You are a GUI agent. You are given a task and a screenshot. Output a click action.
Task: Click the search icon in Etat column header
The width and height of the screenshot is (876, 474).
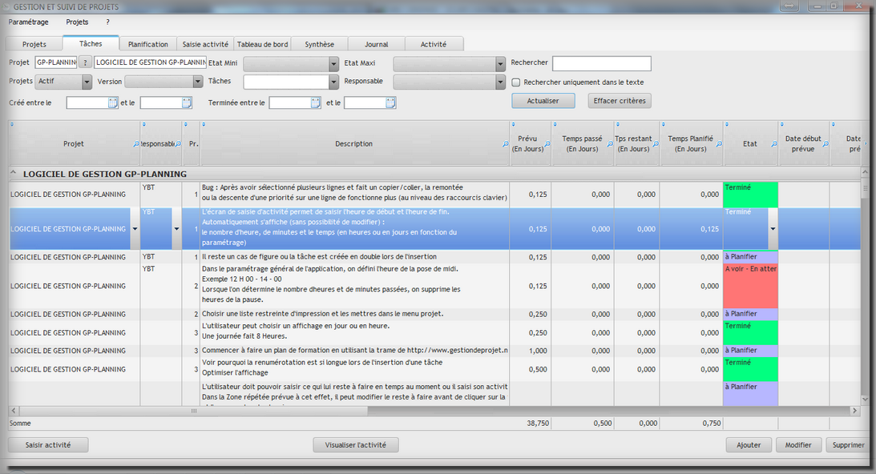774,144
